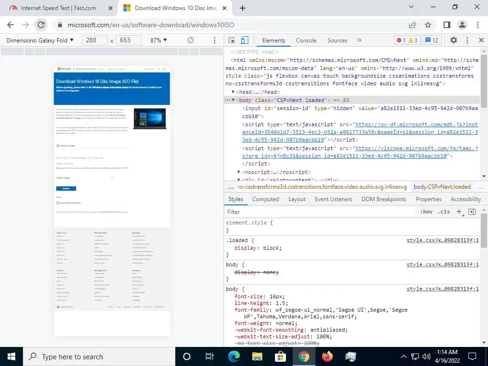Image resolution: width=488 pixels, height=366 pixels.
Task: Open the 87% zoom dropdown
Action: pos(159,40)
